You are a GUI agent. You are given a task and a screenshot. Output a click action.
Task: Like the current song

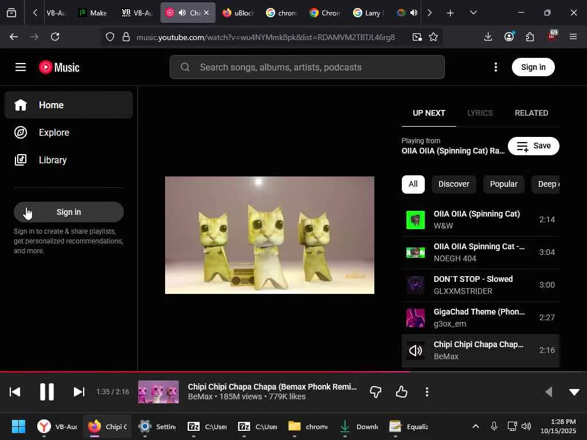[402, 392]
